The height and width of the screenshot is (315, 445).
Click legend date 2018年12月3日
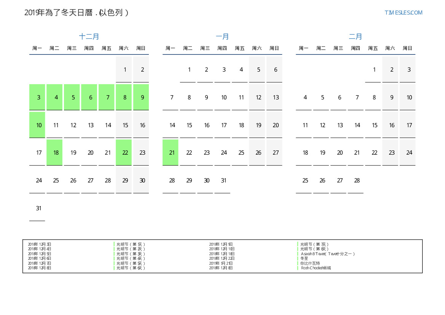tap(40, 244)
